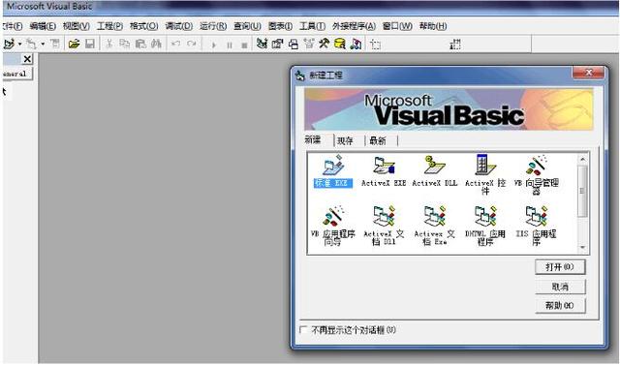620x365 pixels.
Task: Click the project list scroll up arrow
Action: tap(582, 159)
